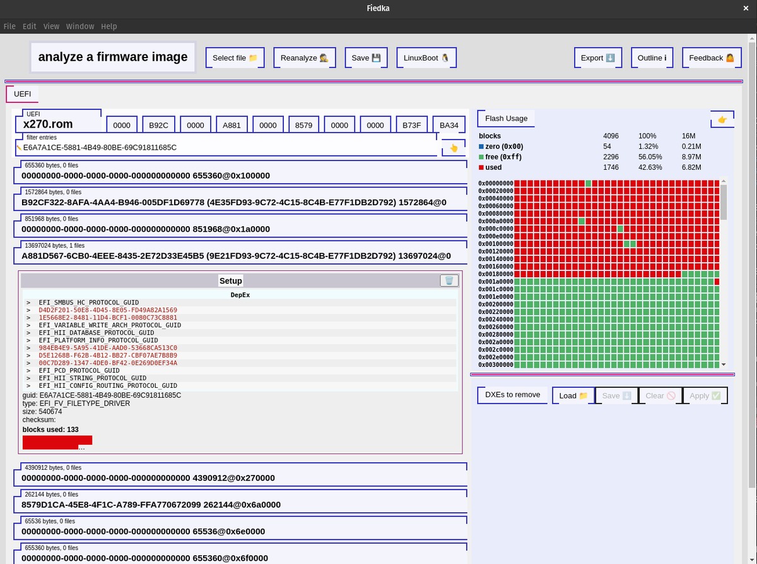The height and width of the screenshot is (564, 757).
Task: Click the Flash Usage map scrollbar
Action: tap(724, 202)
